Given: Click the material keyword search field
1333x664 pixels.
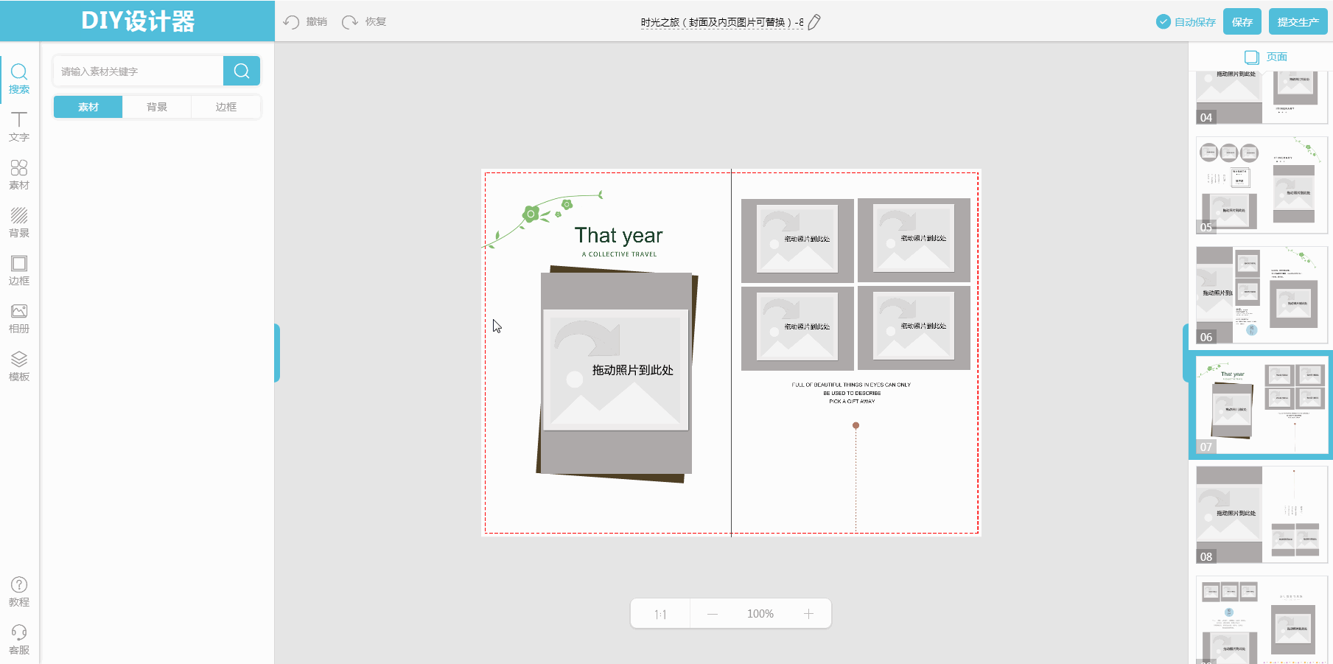Looking at the screenshot, I should click(x=139, y=71).
